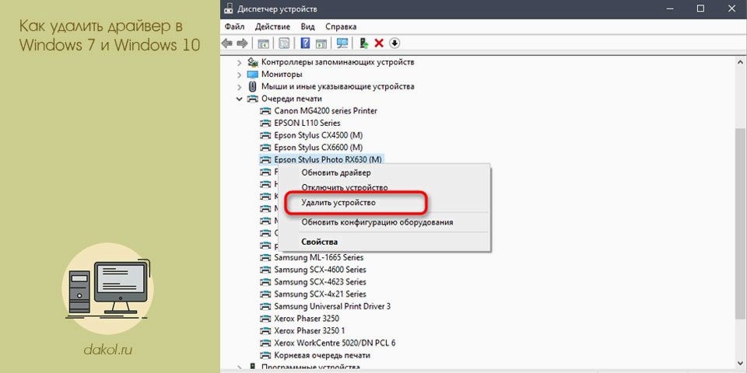Image resolution: width=747 pixels, height=373 pixels.
Task: Select Samsung Universal Print Driver 3
Action: pyautogui.click(x=332, y=306)
